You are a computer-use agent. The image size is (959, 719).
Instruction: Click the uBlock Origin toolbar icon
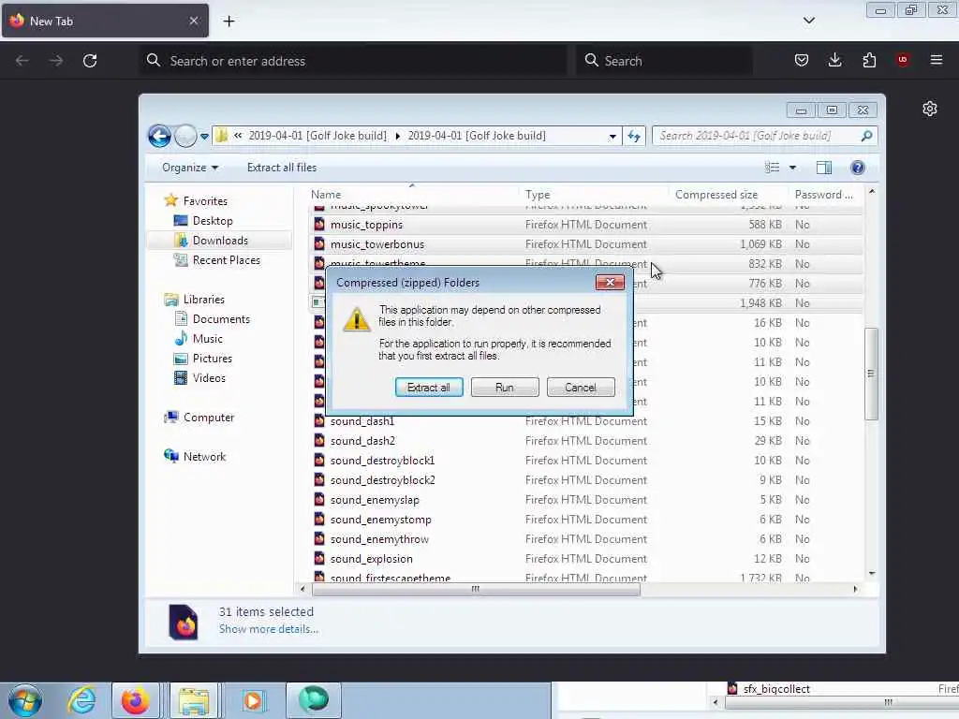pyautogui.click(x=903, y=60)
